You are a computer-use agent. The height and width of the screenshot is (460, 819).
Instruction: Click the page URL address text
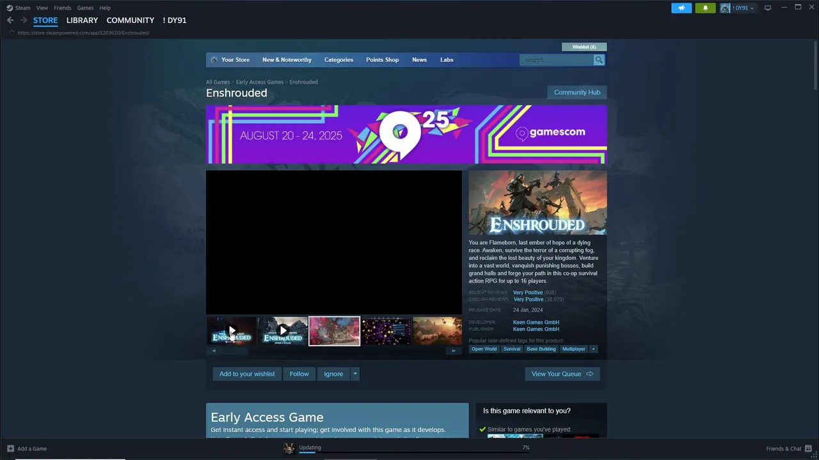[x=83, y=33]
